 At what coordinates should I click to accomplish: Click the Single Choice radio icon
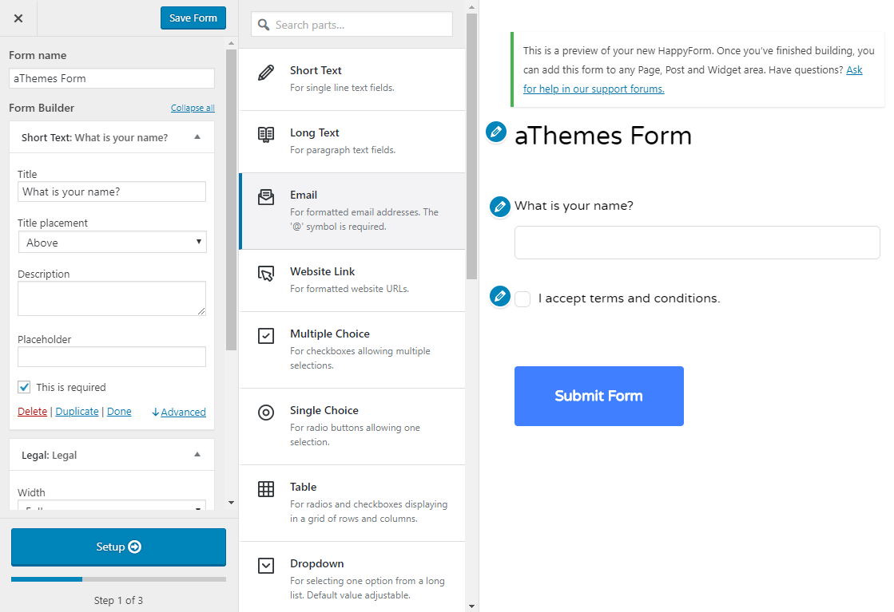(266, 413)
